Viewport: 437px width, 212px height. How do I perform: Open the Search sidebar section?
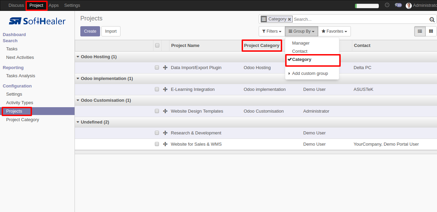pos(10,41)
